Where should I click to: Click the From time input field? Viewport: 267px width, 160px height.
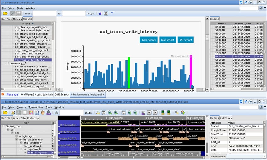click(45, 13)
